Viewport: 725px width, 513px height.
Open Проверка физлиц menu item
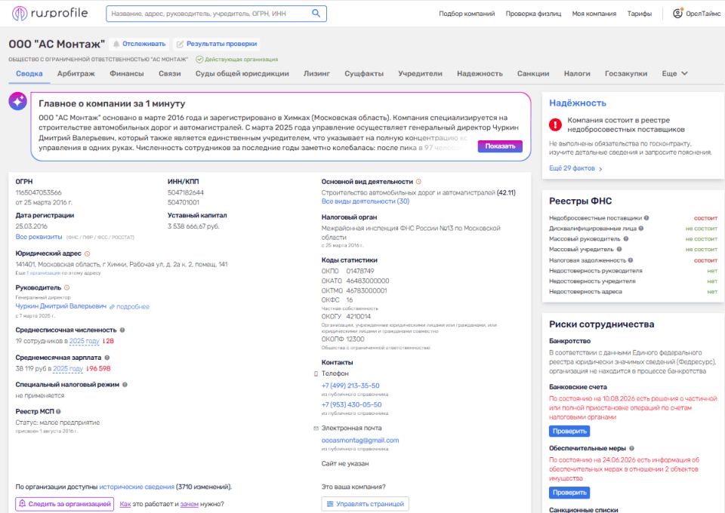(533, 14)
